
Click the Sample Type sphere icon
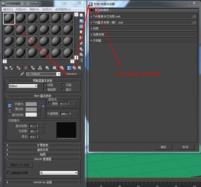[x=81, y=15]
